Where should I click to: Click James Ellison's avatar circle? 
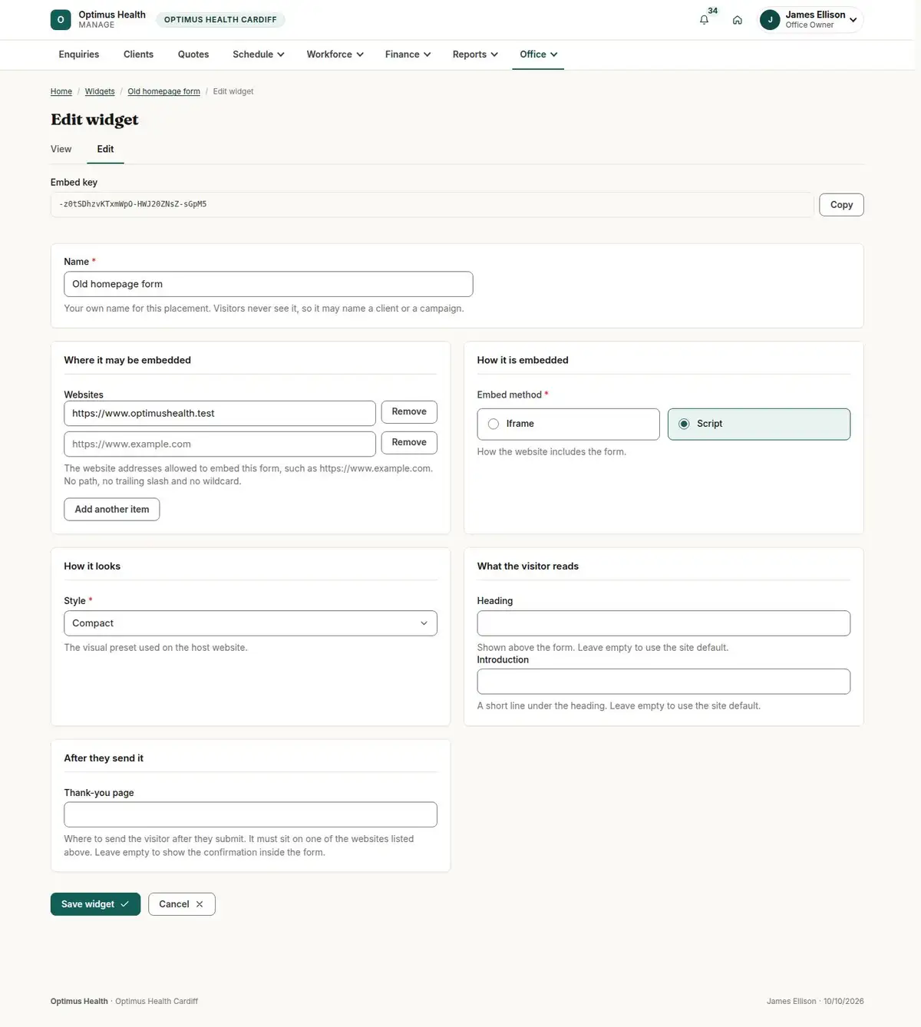pyautogui.click(x=770, y=20)
